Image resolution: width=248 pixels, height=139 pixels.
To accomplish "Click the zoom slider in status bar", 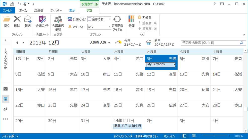I will tap(215, 136).
